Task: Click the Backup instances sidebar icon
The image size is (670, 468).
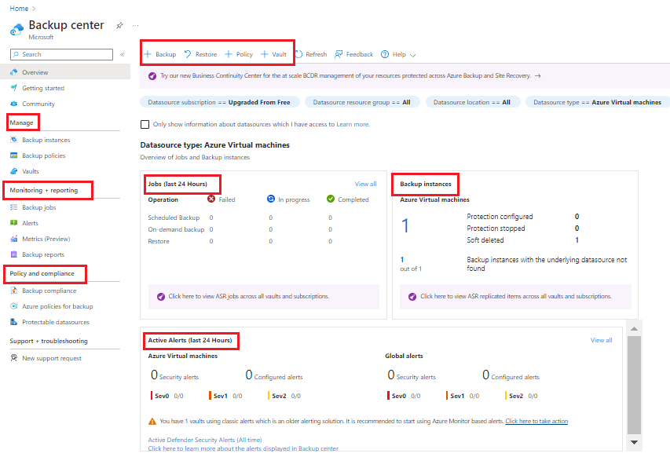Action: tap(13, 140)
